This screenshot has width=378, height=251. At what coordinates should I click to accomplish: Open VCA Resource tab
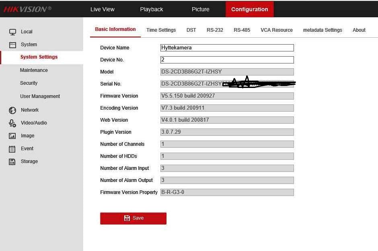click(x=276, y=30)
